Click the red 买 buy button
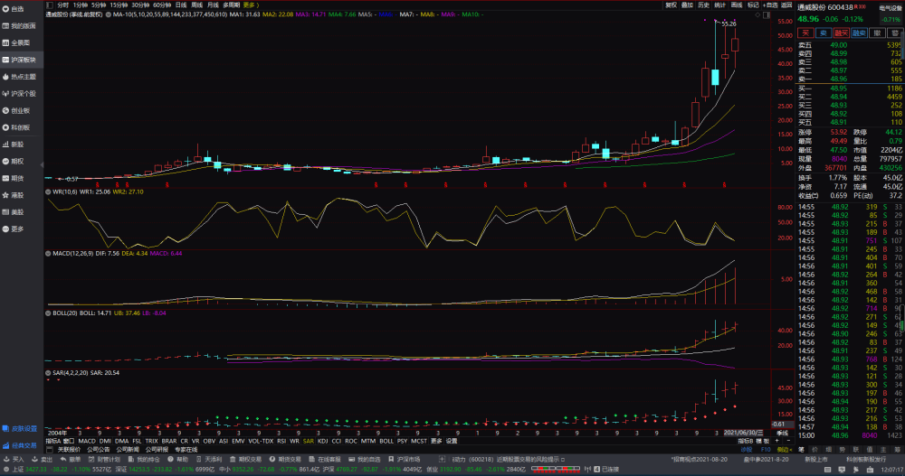The height and width of the screenshot is (476, 905). pyautogui.click(x=805, y=32)
